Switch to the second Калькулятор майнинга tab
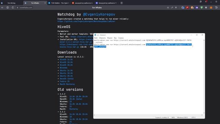The height and width of the screenshot is (124, 220). tap(106, 3)
